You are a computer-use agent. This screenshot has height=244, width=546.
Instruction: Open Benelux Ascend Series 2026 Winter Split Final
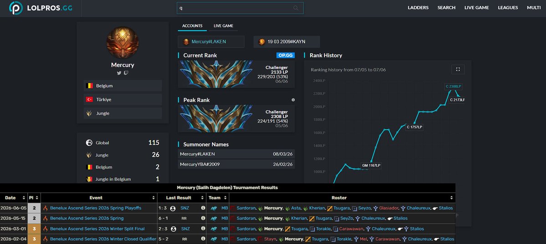point(97,229)
